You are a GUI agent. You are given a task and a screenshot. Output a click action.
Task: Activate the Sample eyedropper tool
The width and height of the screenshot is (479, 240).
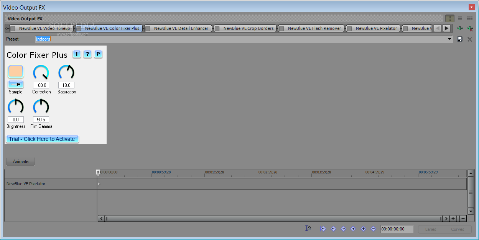[x=16, y=84]
